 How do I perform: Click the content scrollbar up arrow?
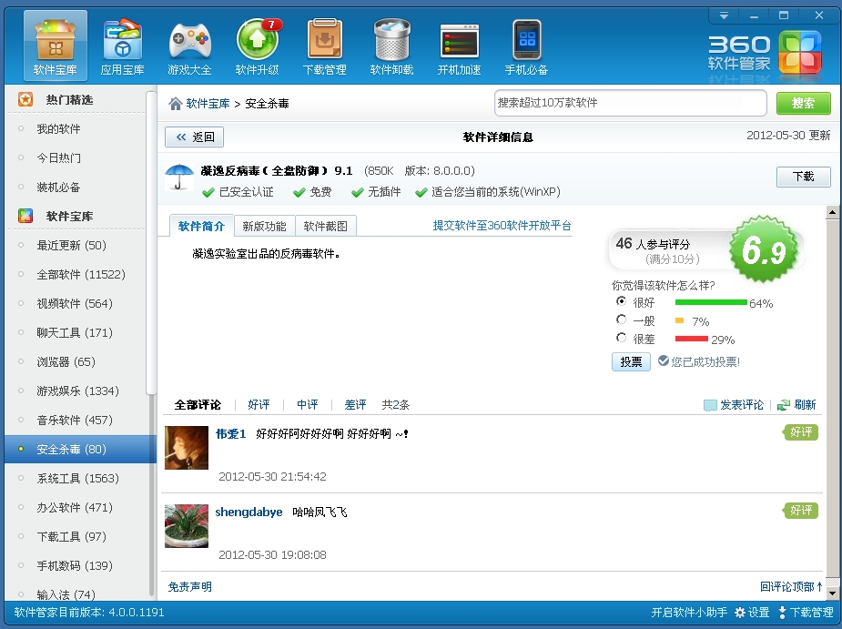832,212
